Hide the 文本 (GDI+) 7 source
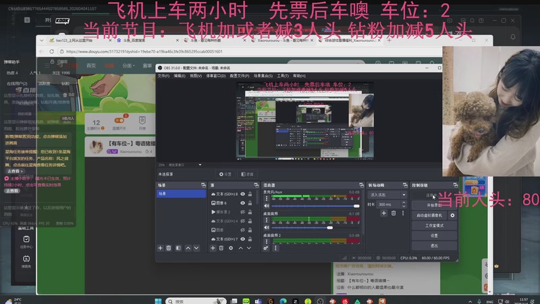The height and width of the screenshot is (304, 540). point(243,239)
